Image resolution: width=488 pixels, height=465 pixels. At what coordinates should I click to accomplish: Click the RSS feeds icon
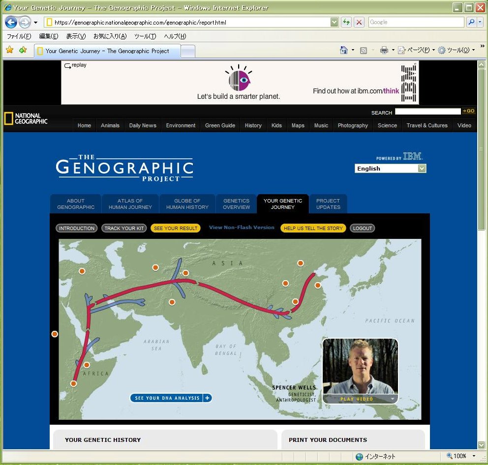point(363,51)
